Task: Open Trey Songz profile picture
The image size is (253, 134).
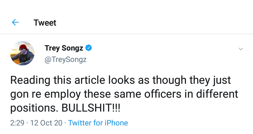Action: point(22,53)
